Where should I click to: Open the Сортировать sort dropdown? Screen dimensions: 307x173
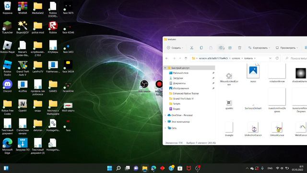[x=259, y=48]
